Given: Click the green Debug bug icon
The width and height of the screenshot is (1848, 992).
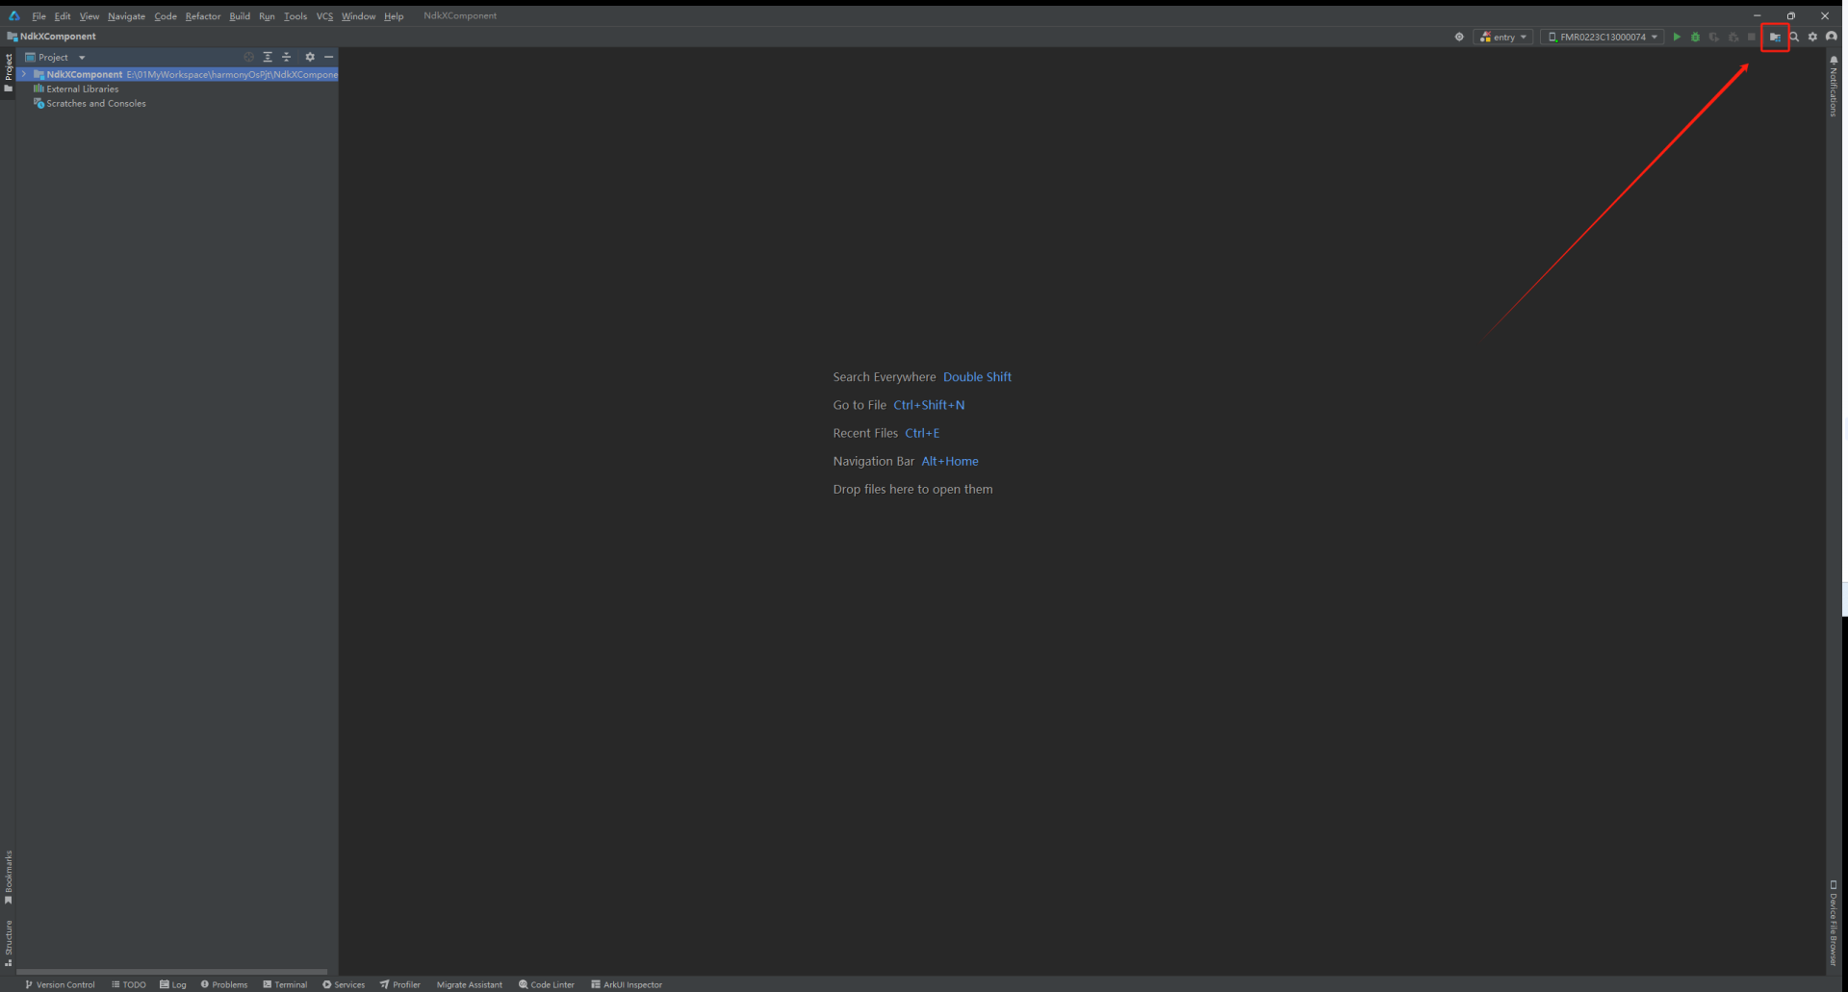Looking at the screenshot, I should pos(1695,37).
